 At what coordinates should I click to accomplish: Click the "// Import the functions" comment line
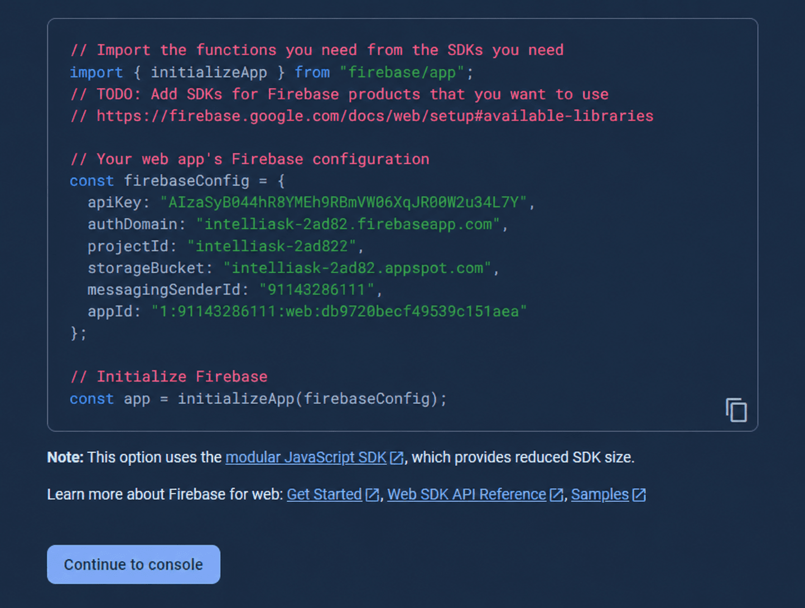317,50
